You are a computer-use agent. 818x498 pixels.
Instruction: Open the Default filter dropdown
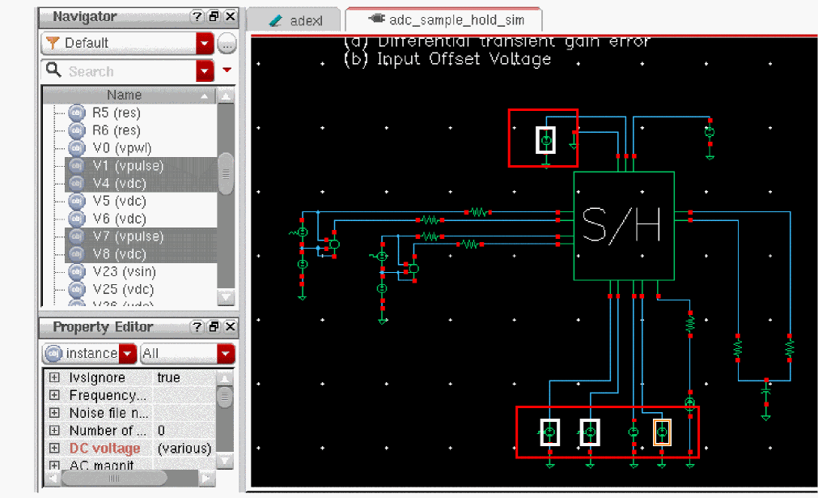point(205,43)
